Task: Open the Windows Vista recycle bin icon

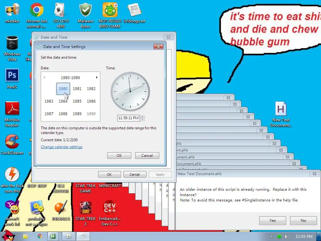Action: click(x=12, y=48)
